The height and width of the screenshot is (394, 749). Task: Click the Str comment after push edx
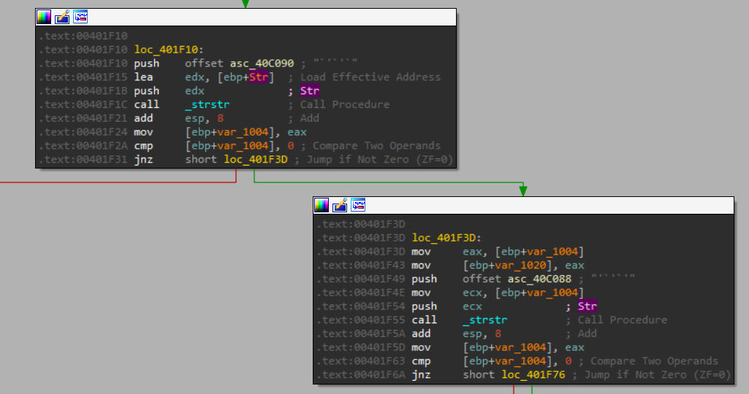coord(310,91)
